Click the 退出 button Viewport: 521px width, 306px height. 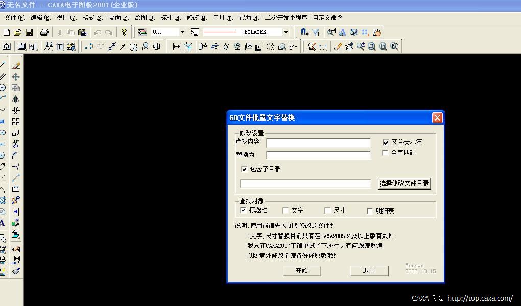click(369, 270)
